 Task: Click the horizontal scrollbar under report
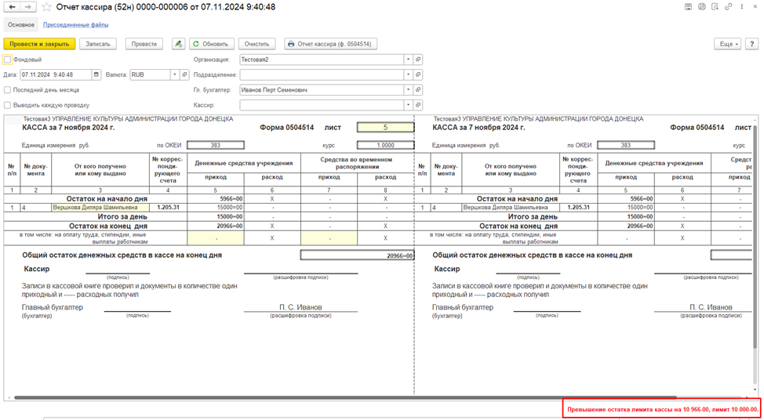pos(345,397)
